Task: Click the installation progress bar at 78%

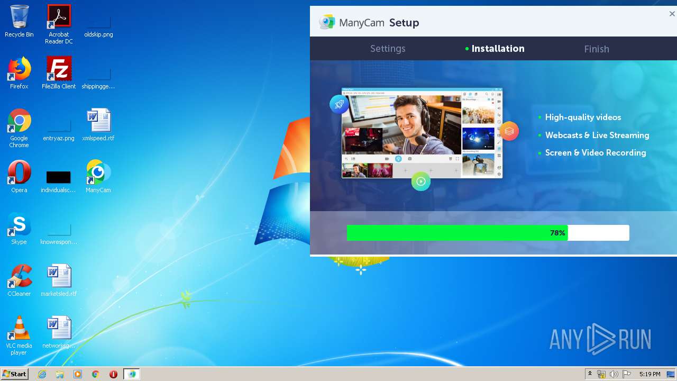Action: coord(488,233)
